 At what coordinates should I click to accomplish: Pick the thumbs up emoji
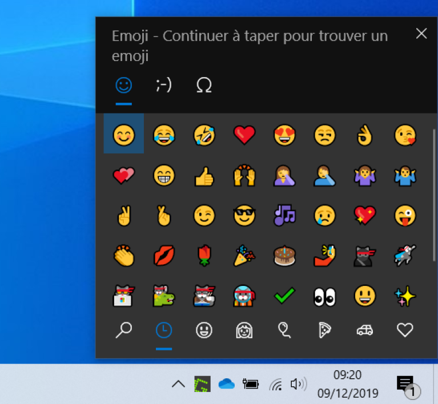pyautogui.click(x=204, y=175)
